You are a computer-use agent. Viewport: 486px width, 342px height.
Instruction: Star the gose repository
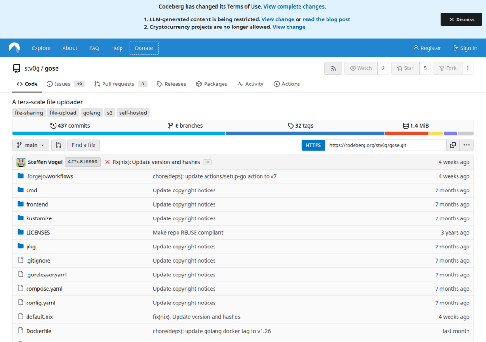point(405,68)
